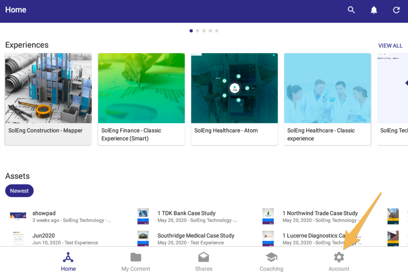The width and height of the screenshot is (408, 274).
Task: Open notifications bell icon
Action: 374,10
